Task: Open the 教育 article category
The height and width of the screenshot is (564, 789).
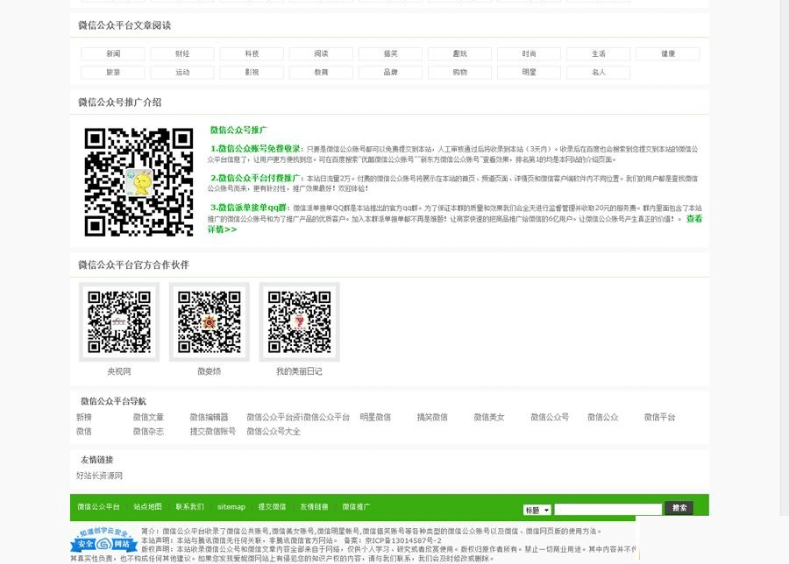Action: 321,73
